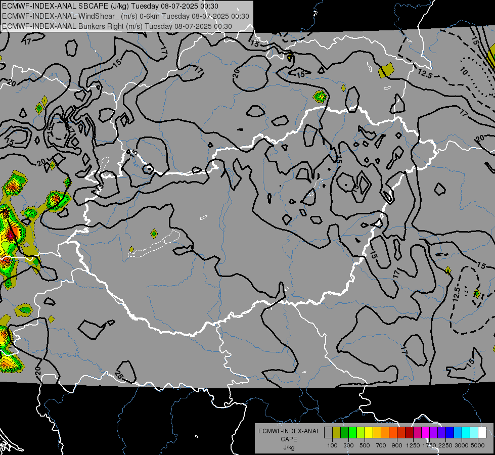The height and width of the screenshot is (455, 495).
Task: Click the WindShear 0-6km title line
Action: (x=125, y=16)
